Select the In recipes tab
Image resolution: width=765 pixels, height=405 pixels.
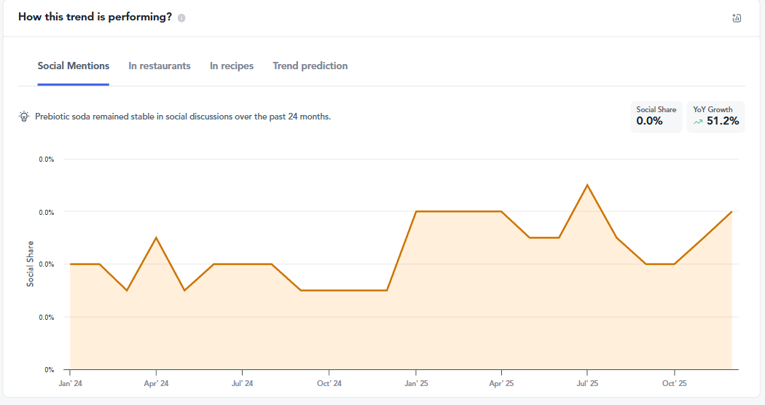tap(232, 66)
